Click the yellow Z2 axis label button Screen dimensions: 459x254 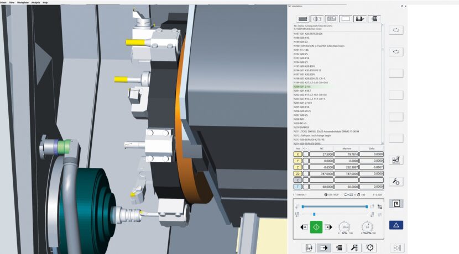[x=298, y=173]
